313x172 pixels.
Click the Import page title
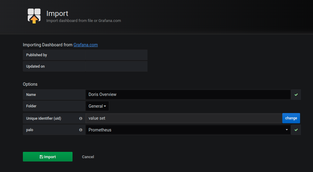tap(57, 13)
